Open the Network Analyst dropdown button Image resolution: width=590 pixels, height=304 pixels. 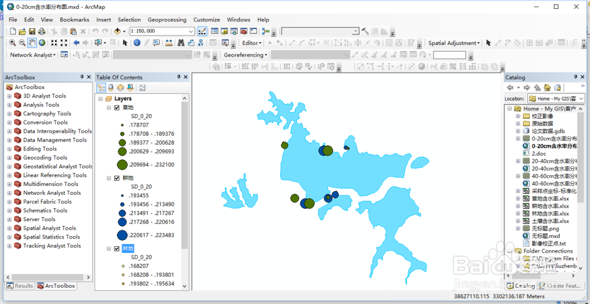click(32, 55)
